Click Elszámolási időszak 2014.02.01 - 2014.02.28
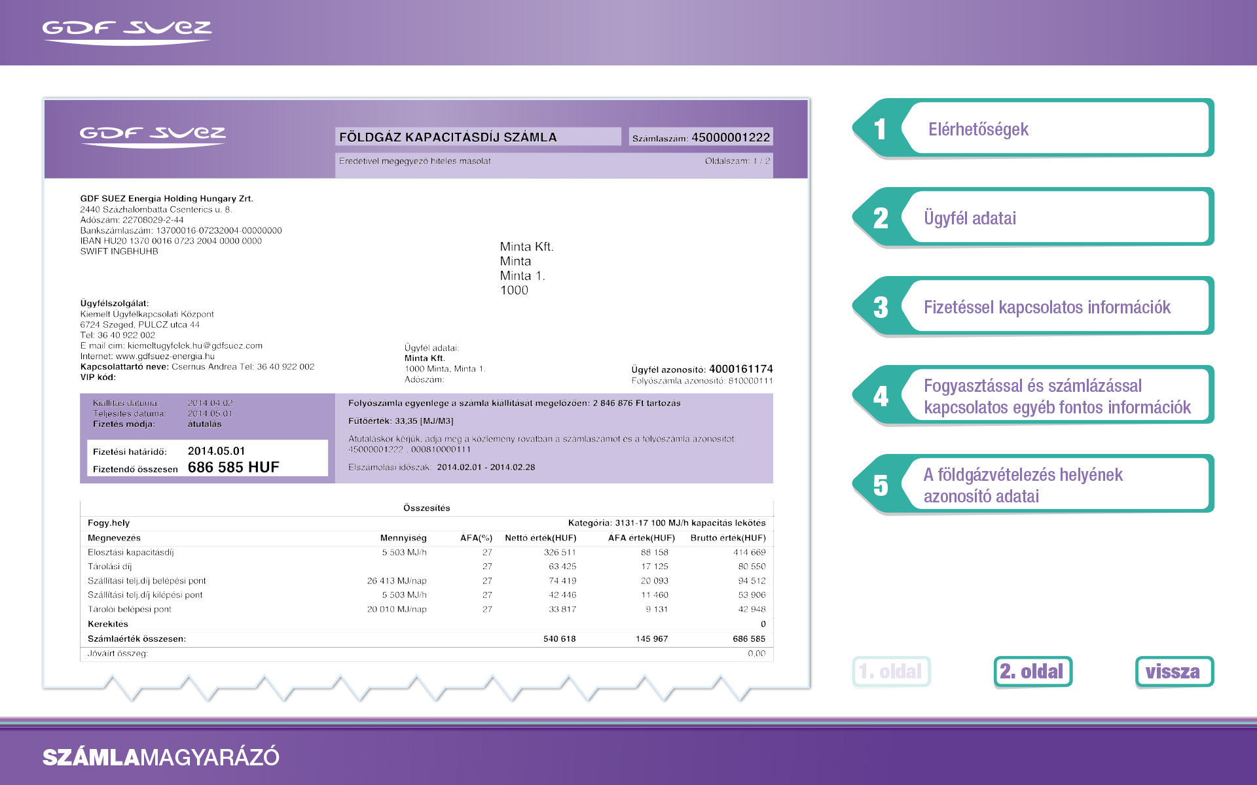The height and width of the screenshot is (785, 1257). click(x=441, y=467)
